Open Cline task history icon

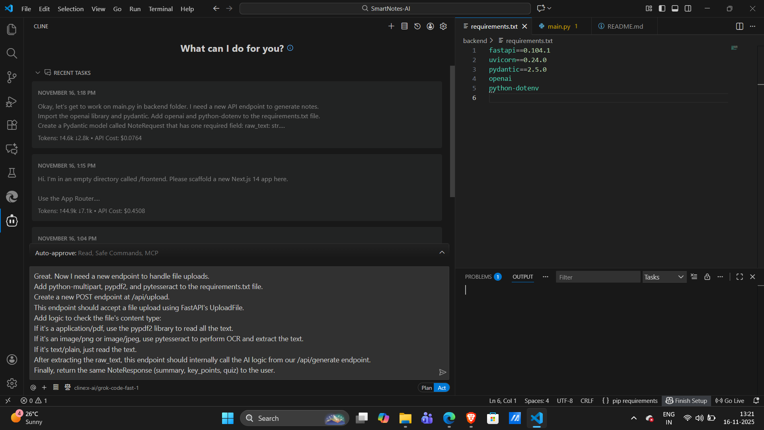417,26
